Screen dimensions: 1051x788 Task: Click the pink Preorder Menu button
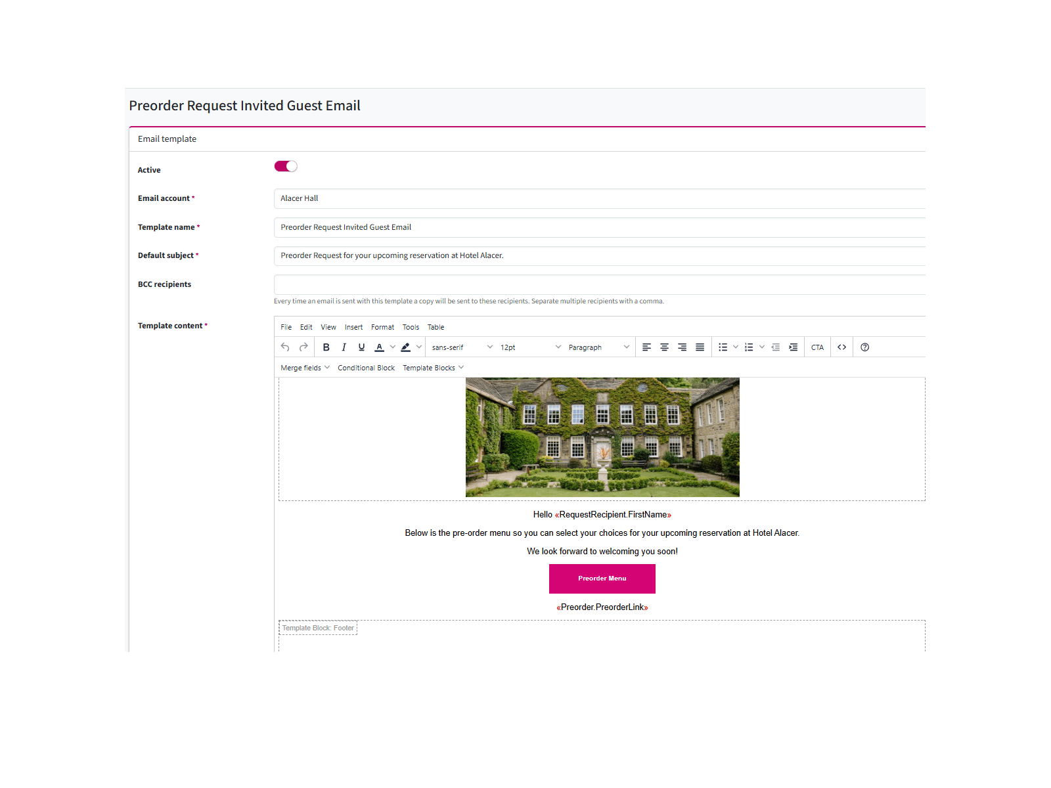point(602,579)
